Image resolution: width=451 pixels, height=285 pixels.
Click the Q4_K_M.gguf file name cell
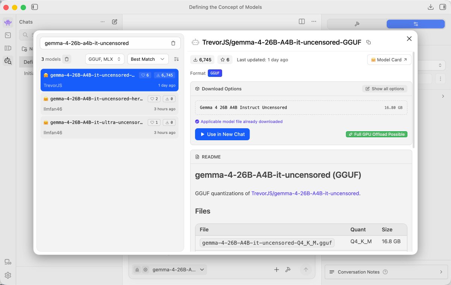tap(267, 243)
